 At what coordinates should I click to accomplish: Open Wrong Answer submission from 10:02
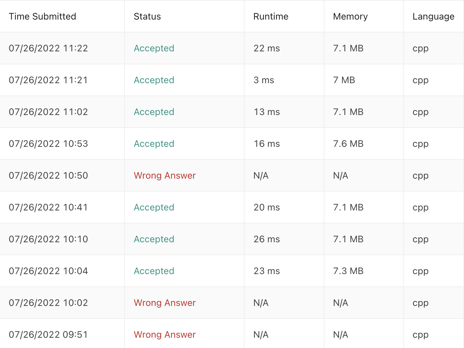click(x=165, y=303)
